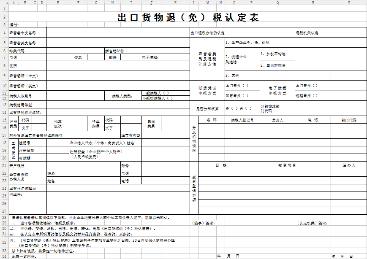Select column Q header
This screenshot has width=367, height=259.
277,3
